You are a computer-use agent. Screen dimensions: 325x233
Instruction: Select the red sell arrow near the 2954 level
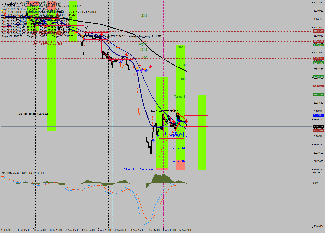(140, 65)
